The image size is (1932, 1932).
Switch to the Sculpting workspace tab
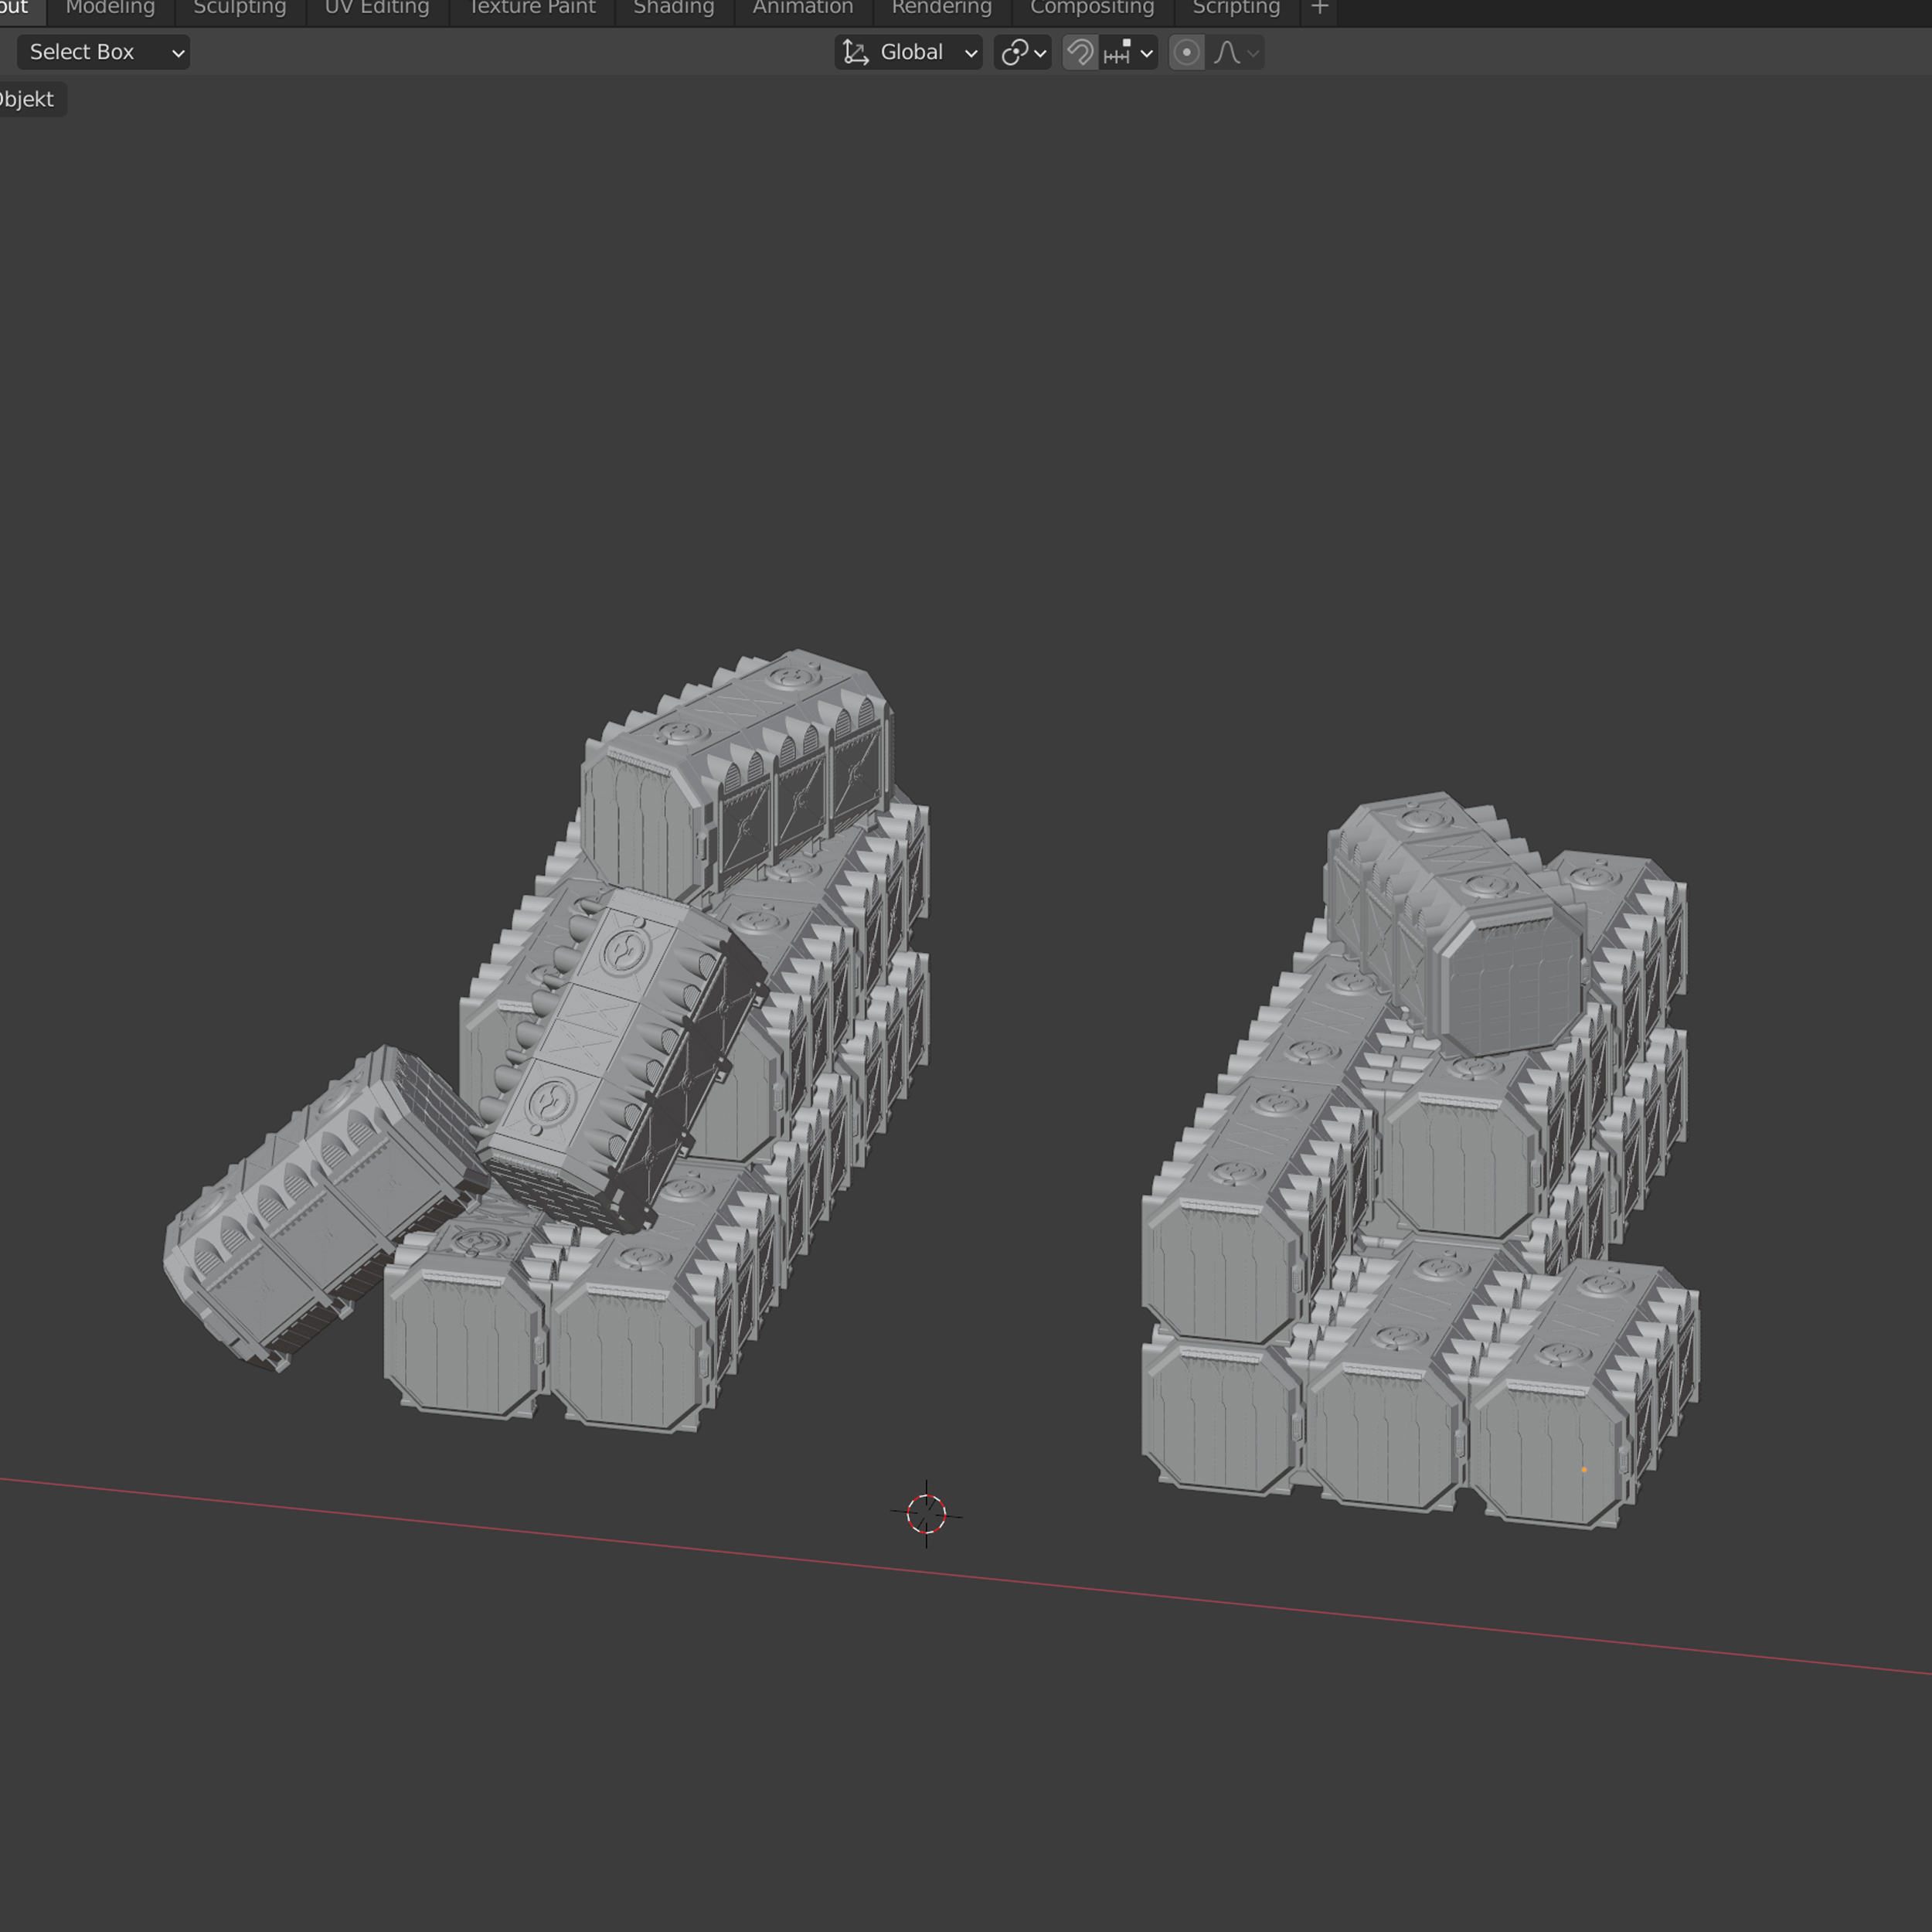[x=239, y=8]
